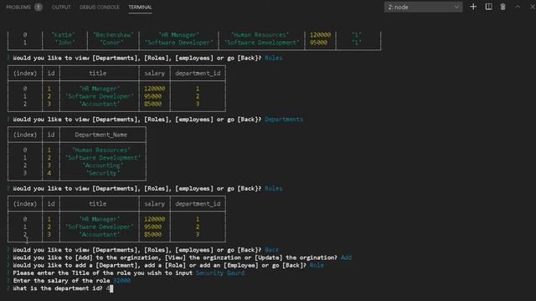The image size is (536, 301).
Task: Close the panel with X icon
Action: coord(533,7)
